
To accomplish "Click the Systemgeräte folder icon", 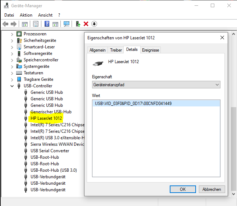I will point(19,66).
